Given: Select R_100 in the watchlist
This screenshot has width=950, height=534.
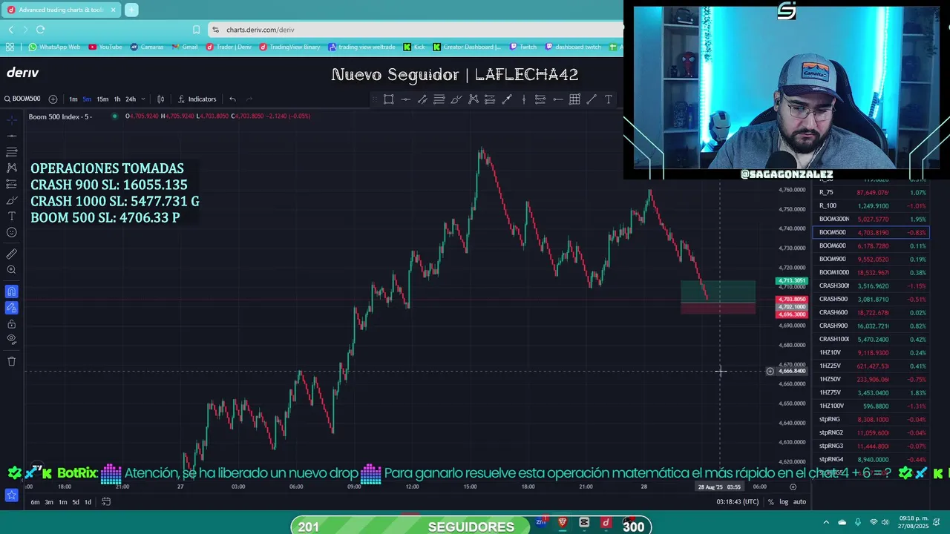Looking at the screenshot, I should (x=871, y=205).
